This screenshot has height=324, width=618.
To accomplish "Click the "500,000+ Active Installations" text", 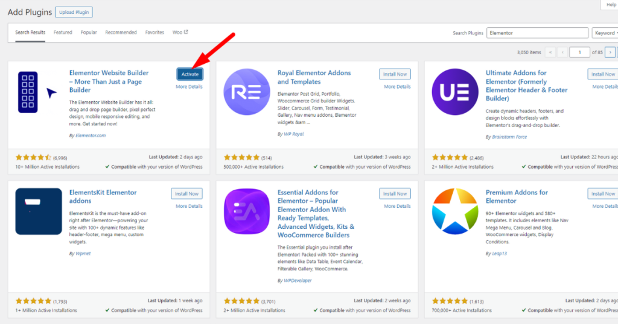I will pos(253,167).
